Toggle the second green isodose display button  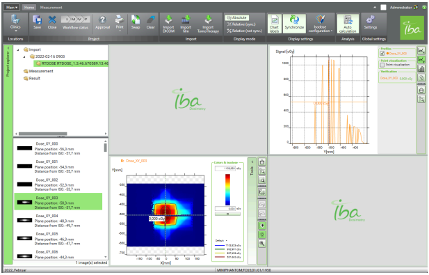click(262, 235)
